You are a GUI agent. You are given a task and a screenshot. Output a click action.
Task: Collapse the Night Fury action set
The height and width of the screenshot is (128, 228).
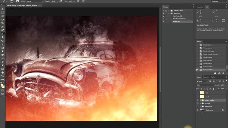169,14
